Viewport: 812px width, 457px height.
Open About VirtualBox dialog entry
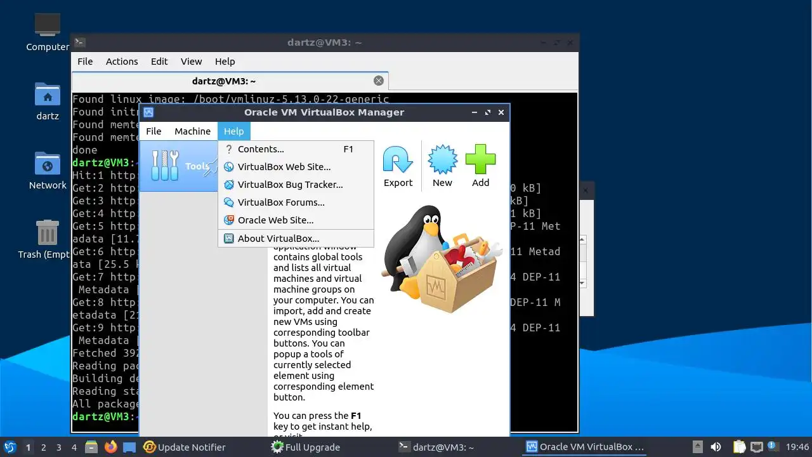pos(296,239)
